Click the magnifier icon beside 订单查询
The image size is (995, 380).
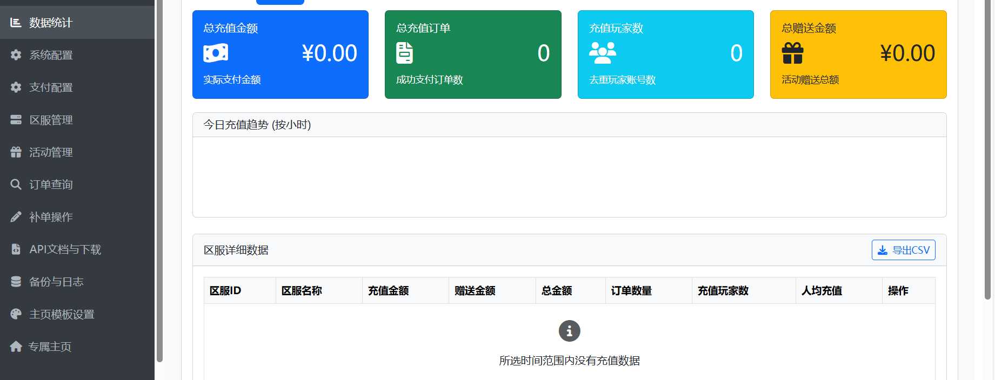tap(16, 185)
